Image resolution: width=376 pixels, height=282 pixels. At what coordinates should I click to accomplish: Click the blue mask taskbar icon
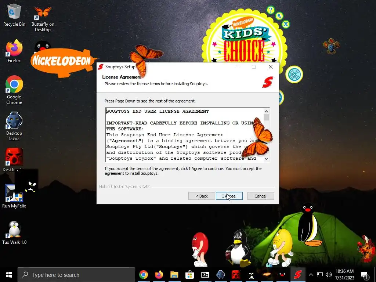point(220,275)
